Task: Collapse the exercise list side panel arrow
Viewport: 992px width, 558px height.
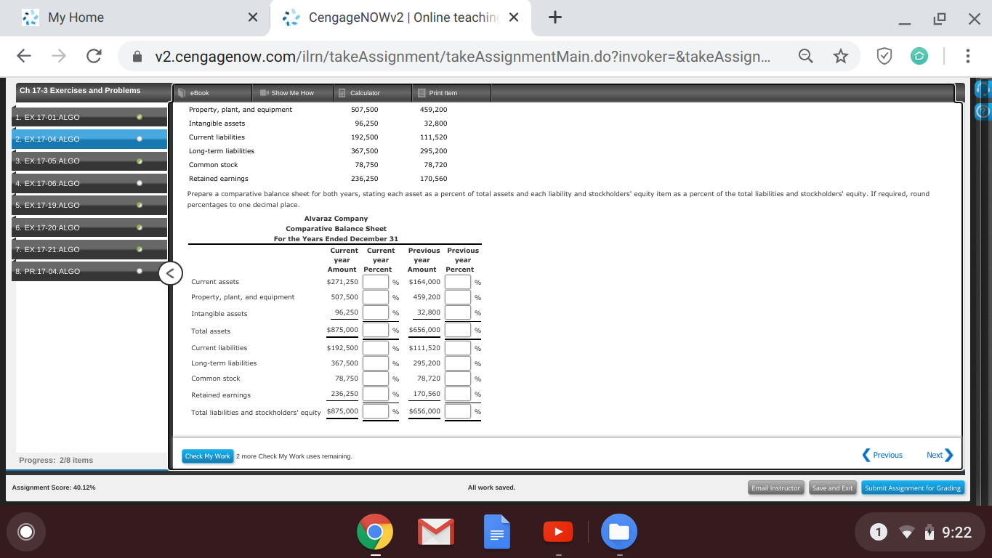Action: [x=169, y=273]
